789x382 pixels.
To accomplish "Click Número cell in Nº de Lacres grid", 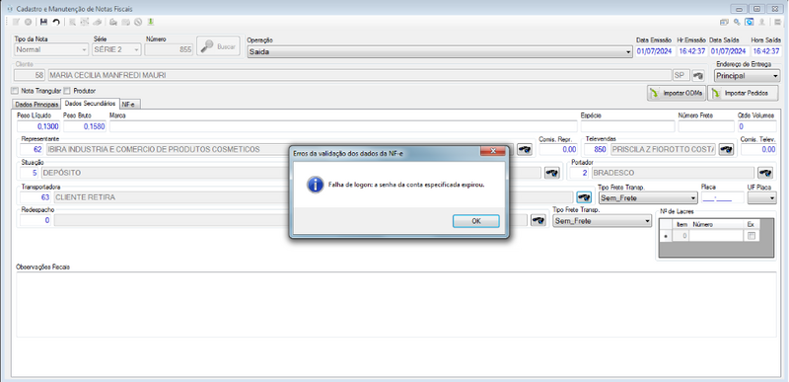I will pyautogui.click(x=716, y=236).
